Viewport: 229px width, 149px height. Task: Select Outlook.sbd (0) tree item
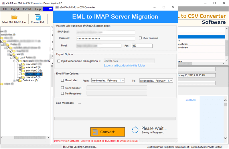pos(30,80)
